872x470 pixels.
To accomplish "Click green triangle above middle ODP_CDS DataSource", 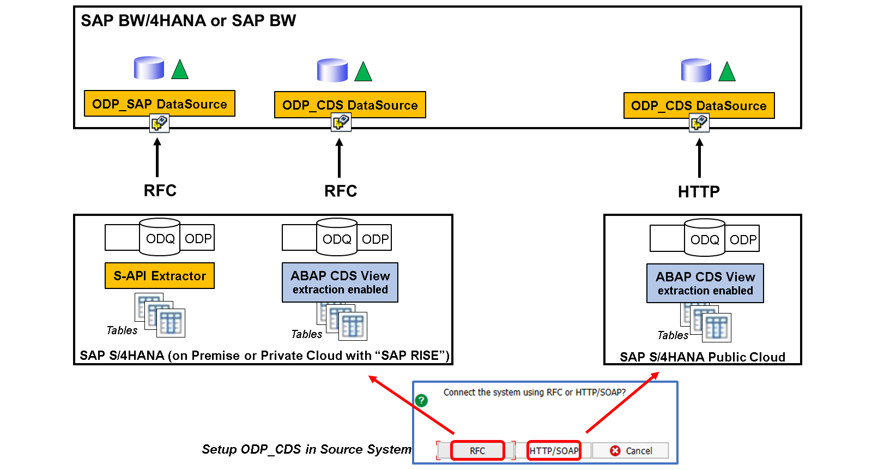I will (x=363, y=71).
